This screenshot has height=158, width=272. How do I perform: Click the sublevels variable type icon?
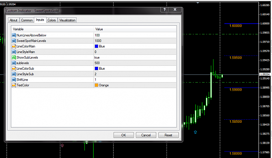pyautogui.click(x=14, y=63)
